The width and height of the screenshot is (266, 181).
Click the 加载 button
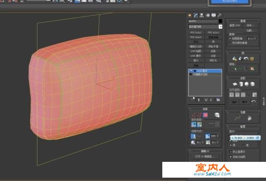[x=250, y=31]
